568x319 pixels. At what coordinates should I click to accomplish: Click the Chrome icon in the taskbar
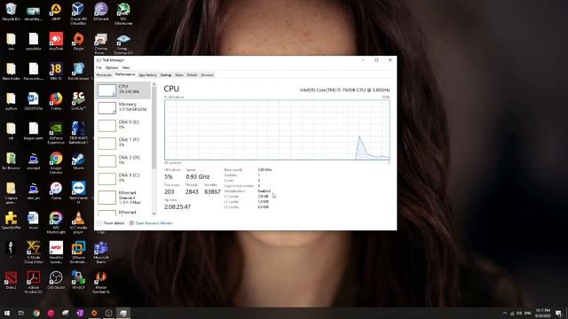click(36, 313)
